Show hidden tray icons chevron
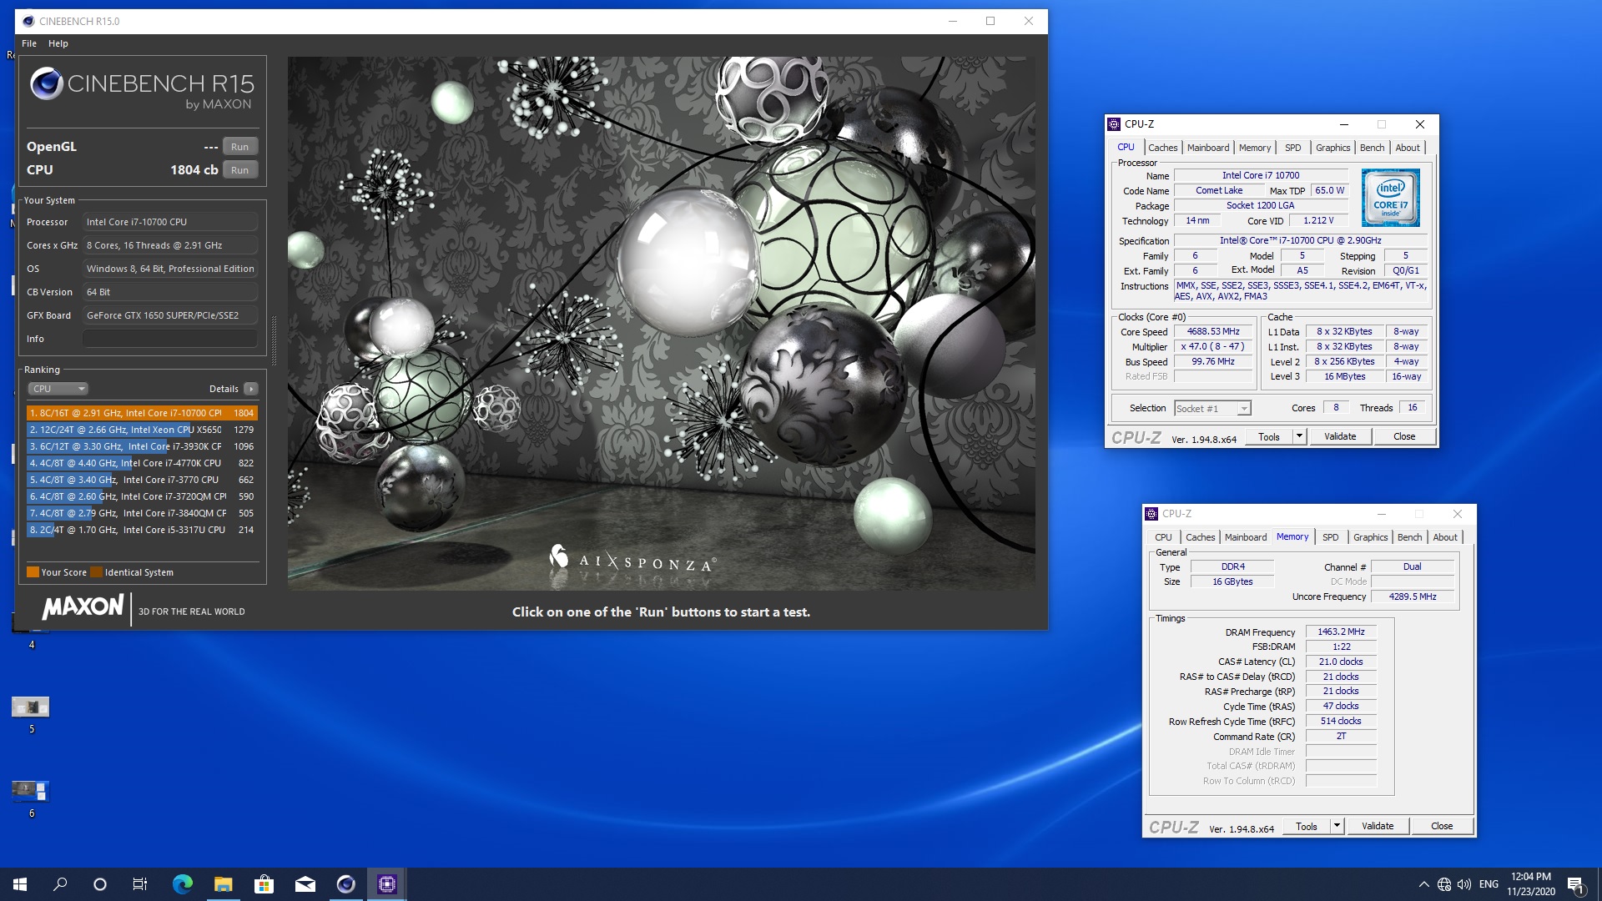Viewport: 1602px width, 901px height. (x=1423, y=884)
